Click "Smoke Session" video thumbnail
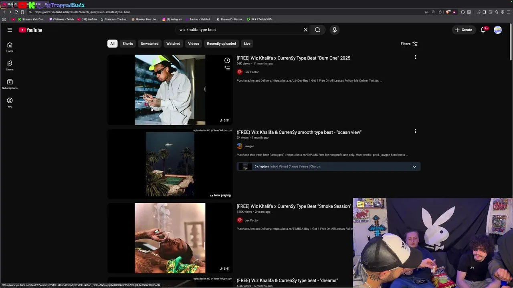 (x=170, y=238)
